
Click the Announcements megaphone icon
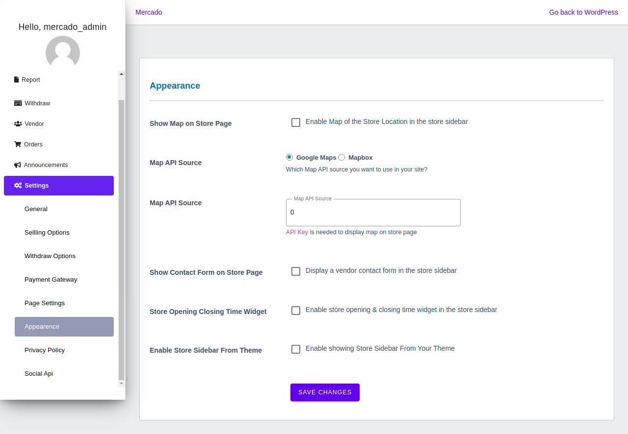tap(18, 165)
